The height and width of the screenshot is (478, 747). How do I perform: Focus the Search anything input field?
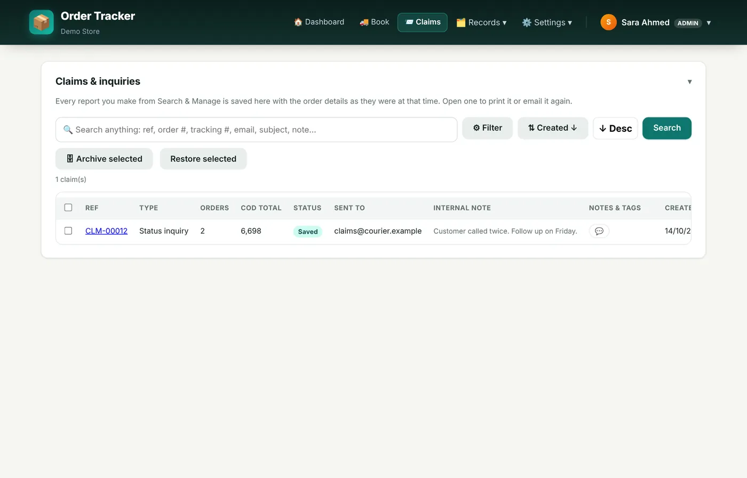256,130
